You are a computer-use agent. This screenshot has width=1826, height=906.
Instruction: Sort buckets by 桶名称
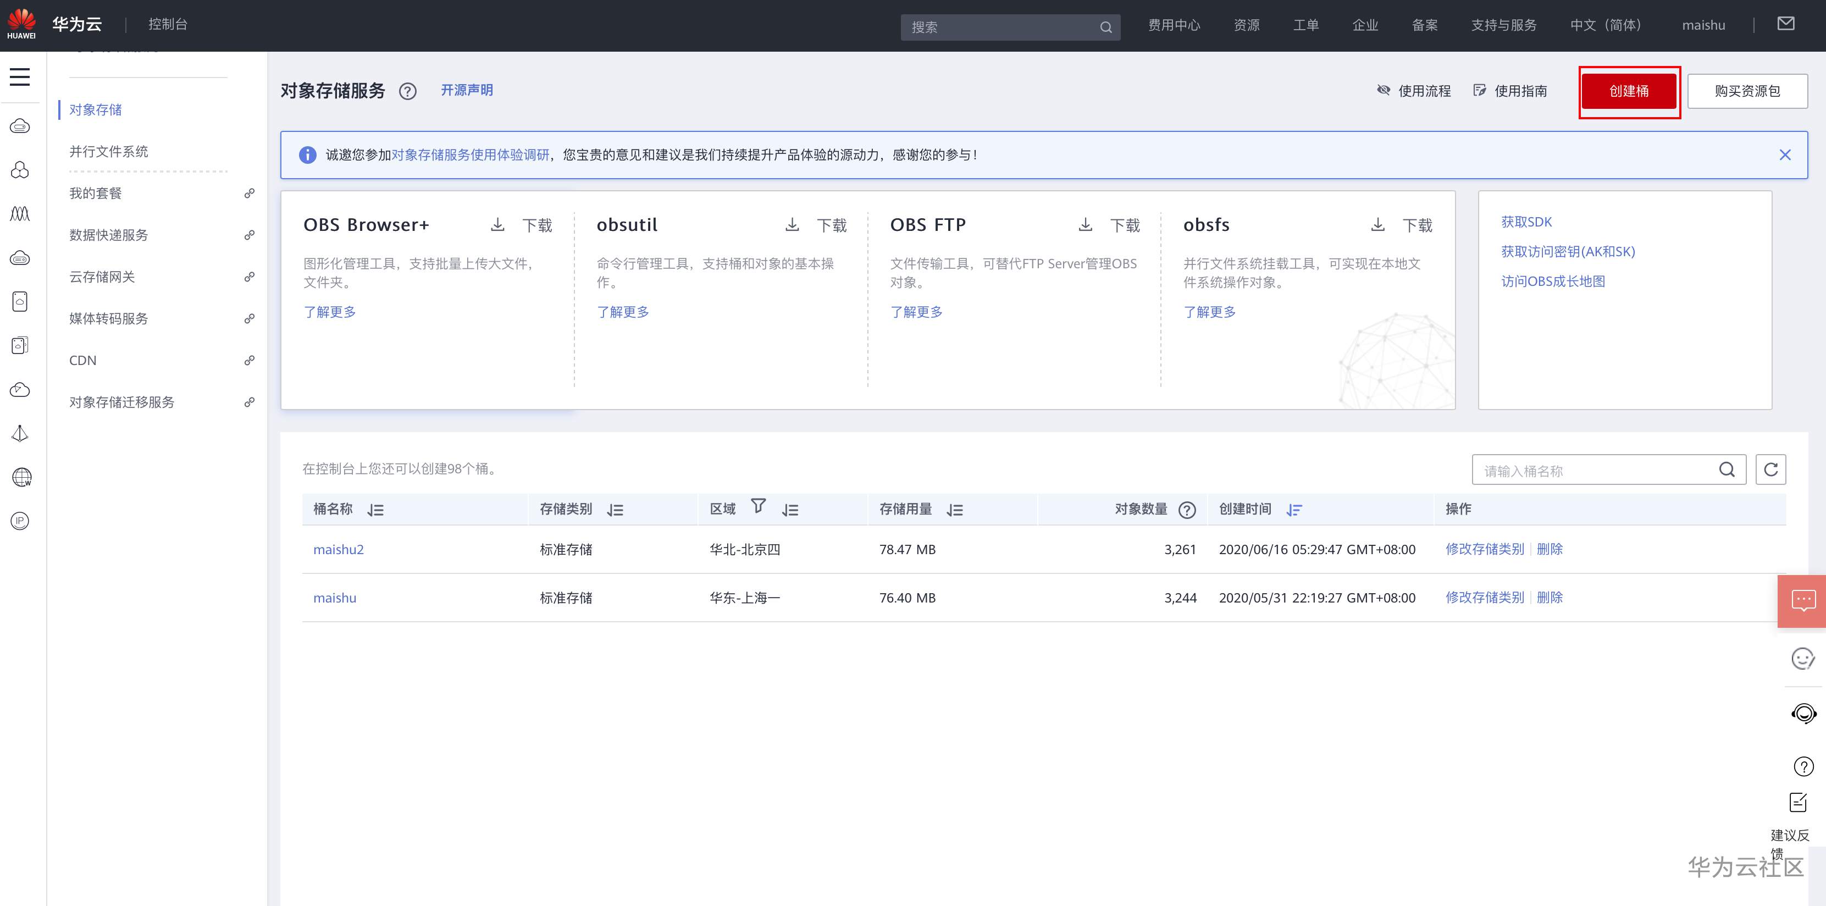[377, 509]
